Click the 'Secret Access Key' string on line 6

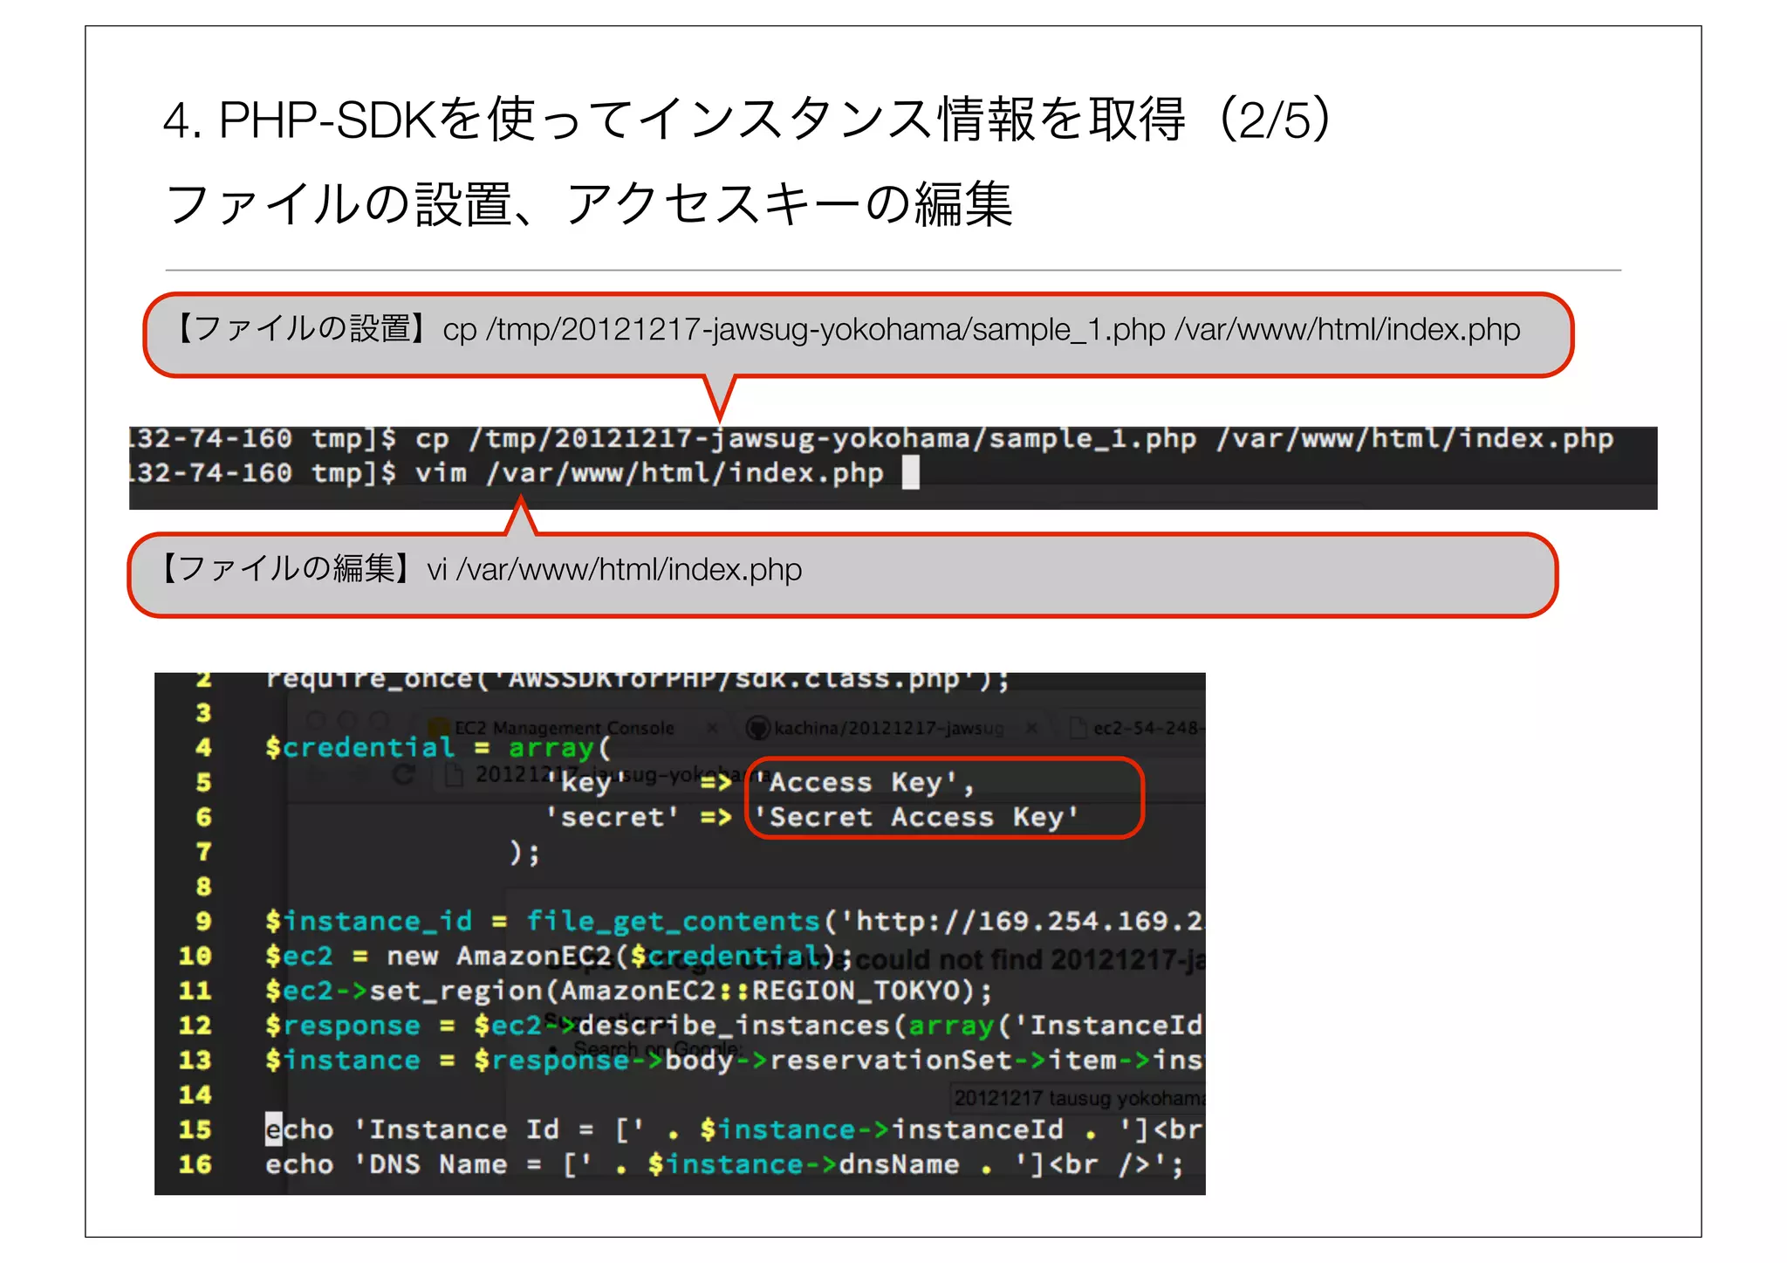[916, 818]
